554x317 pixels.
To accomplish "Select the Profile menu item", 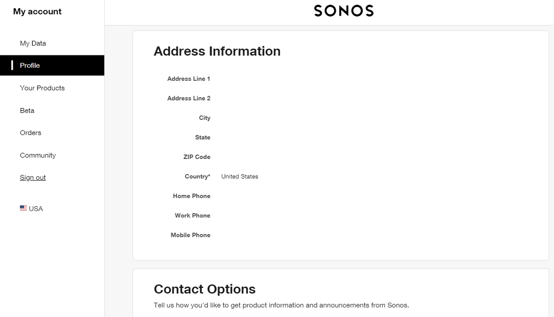I will pyautogui.click(x=30, y=65).
